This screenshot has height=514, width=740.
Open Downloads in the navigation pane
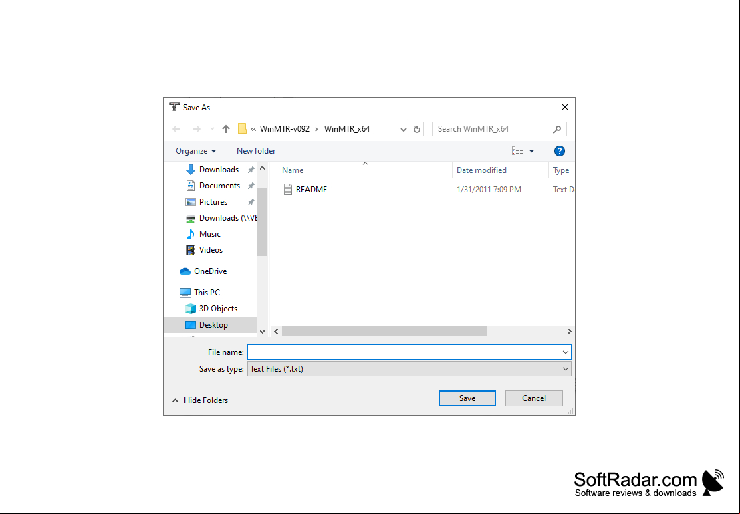[219, 170]
